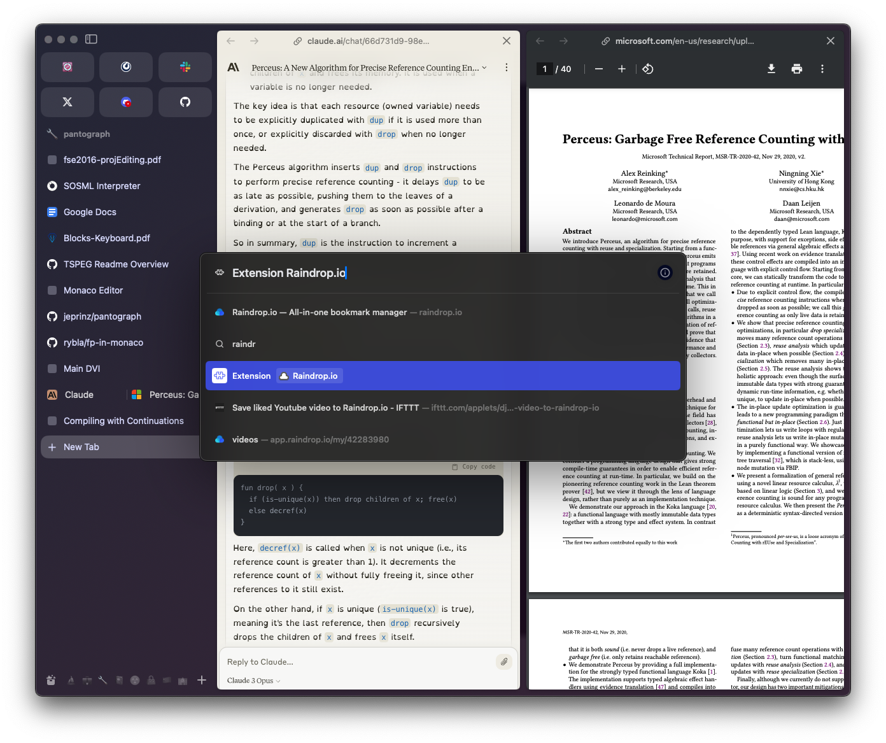Screen dimensions: 886x743
Task: Open PDF viewer more options menu
Action: pos(822,69)
